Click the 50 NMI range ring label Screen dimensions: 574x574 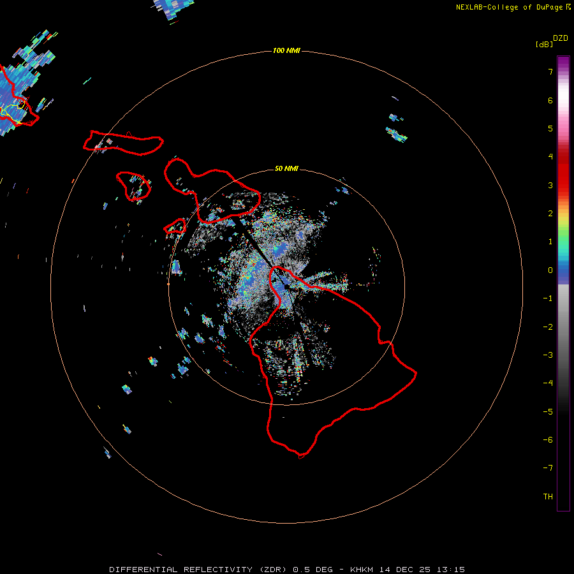(x=286, y=168)
